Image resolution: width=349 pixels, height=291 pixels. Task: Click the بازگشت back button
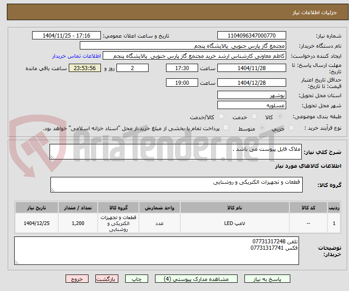coord(107,279)
